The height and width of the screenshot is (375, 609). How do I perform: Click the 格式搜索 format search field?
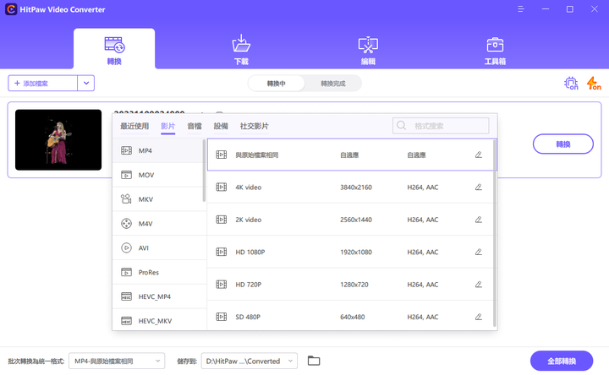click(x=441, y=126)
